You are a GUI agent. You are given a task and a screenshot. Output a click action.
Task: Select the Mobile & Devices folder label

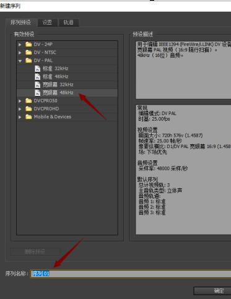[53, 117]
